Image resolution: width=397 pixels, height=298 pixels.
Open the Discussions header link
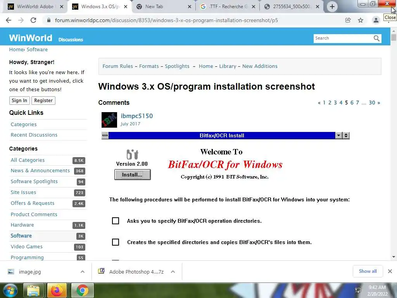tap(71, 40)
